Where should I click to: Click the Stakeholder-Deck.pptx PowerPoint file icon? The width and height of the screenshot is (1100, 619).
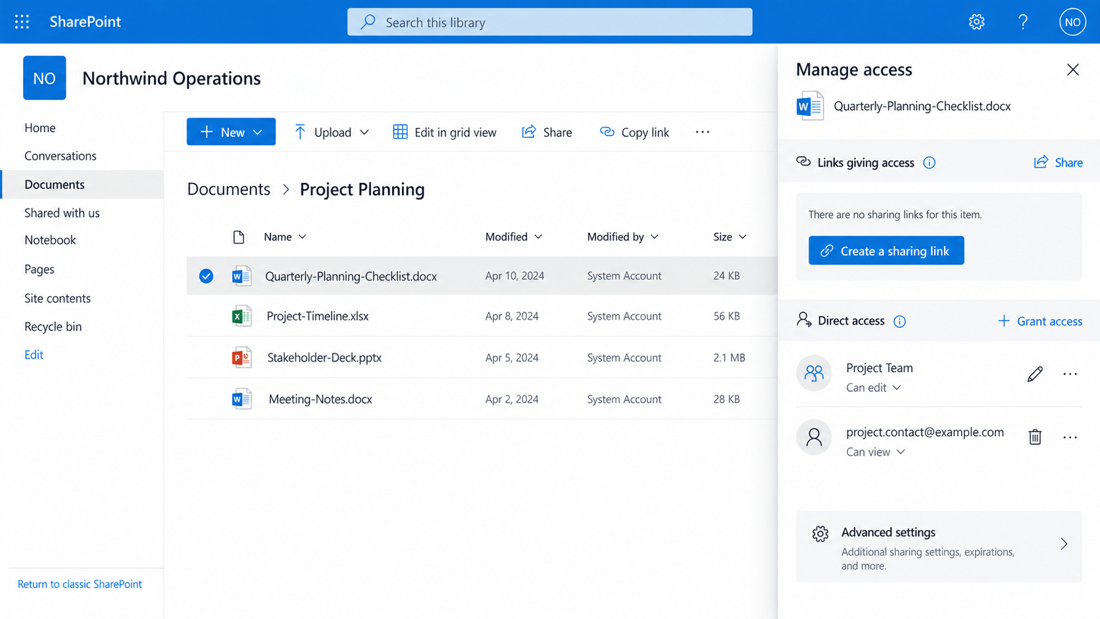pos(241,358)
